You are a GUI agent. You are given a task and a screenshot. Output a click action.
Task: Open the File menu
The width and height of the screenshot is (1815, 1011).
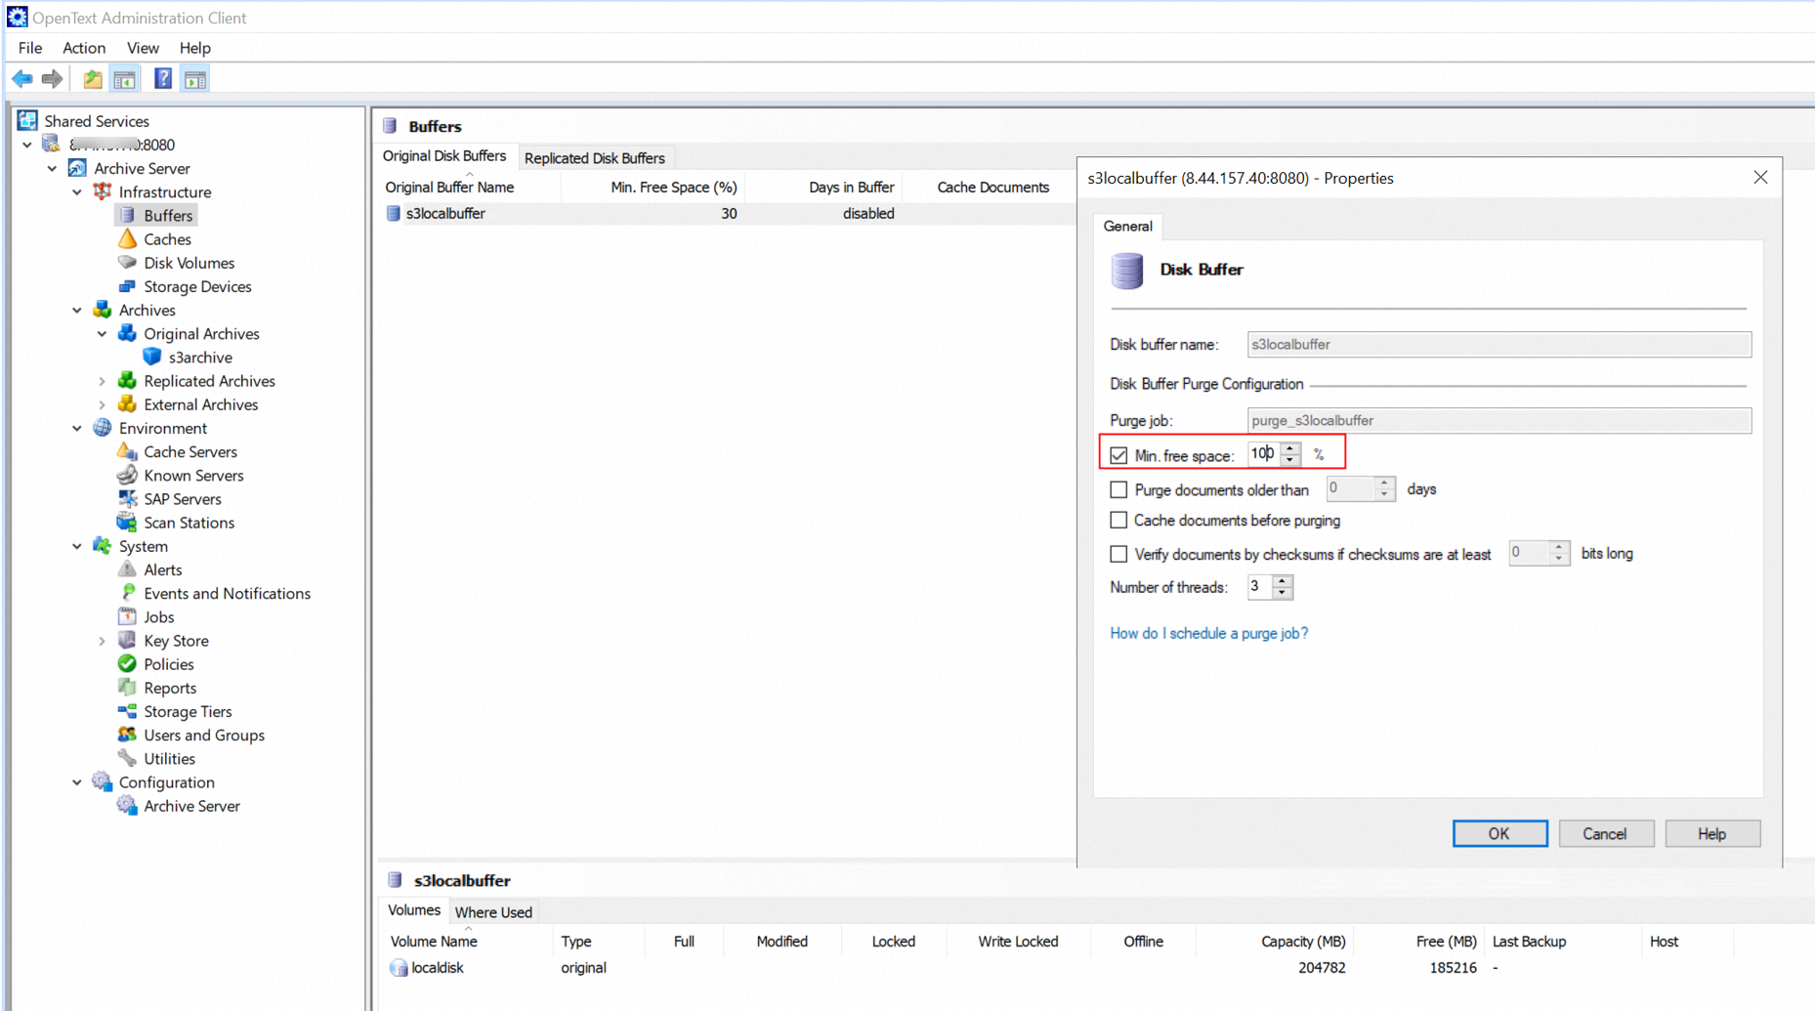[x=30, y=48]
